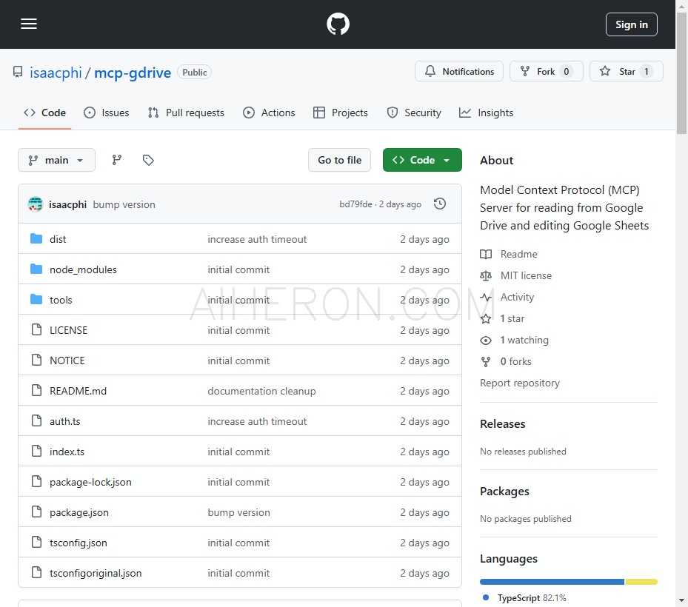Viewport: 688px width, 607px height.
Task: Open the Releases heading link
Action: tap(502, 423)
